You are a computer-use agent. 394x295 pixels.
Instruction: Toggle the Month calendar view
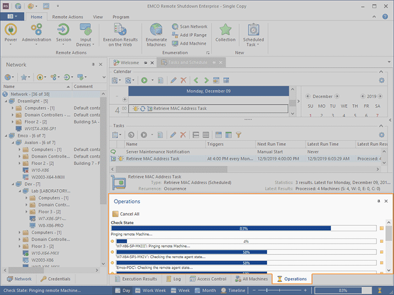pyautogui.click(x=204, y=291)
